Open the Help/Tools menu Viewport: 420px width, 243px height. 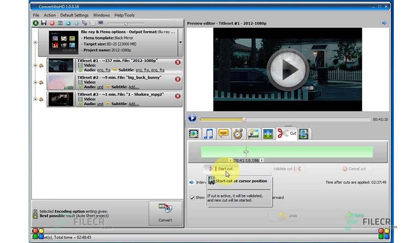(124, 15)
